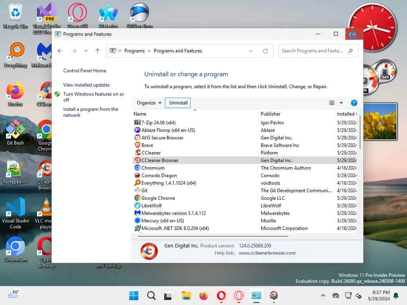Click the Ablaze Floorp icon in the list
407x305 pixels.
pyautogui.click(x=137, y=130)
